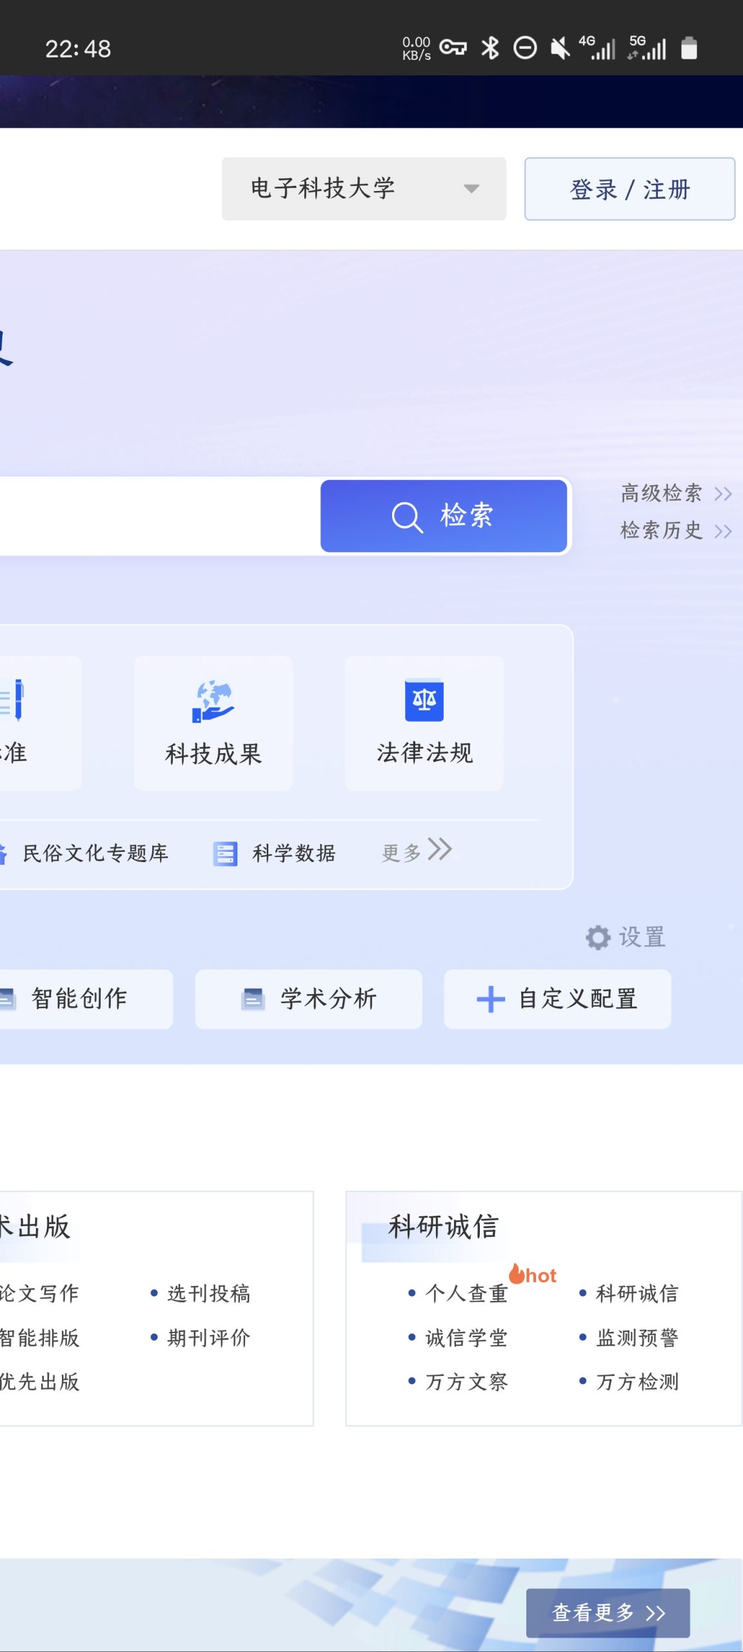Click the 查看更多 button

pyautogui.click(x=608, y=1613)
